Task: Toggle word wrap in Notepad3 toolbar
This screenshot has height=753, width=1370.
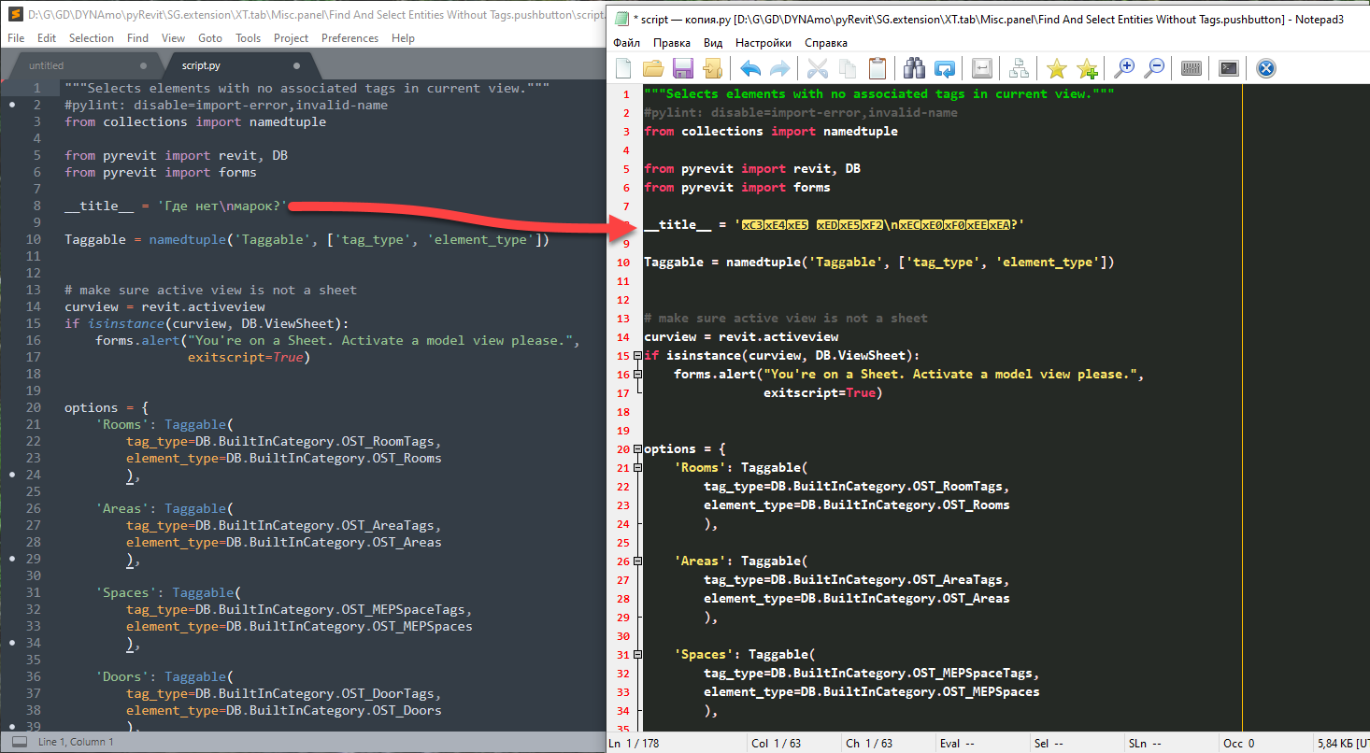Action: (x=983, y=67)
